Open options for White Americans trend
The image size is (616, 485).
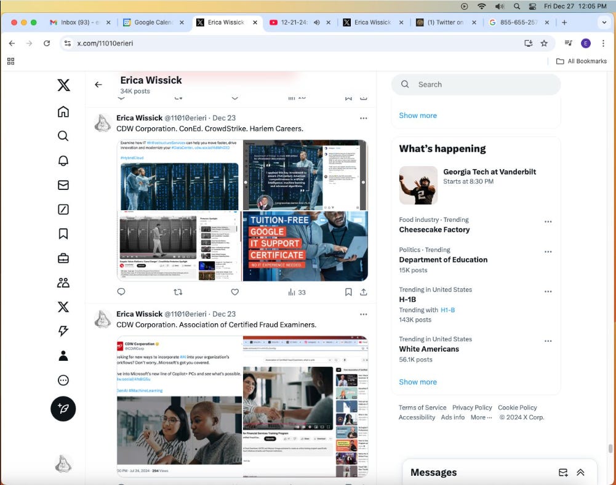(548, 341)
